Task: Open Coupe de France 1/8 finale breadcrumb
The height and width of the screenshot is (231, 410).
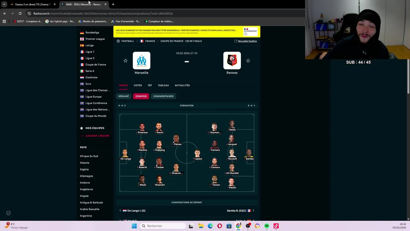Action: 181,41
